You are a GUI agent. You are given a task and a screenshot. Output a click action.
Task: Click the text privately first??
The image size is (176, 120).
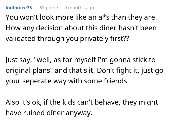coord(105,39)
